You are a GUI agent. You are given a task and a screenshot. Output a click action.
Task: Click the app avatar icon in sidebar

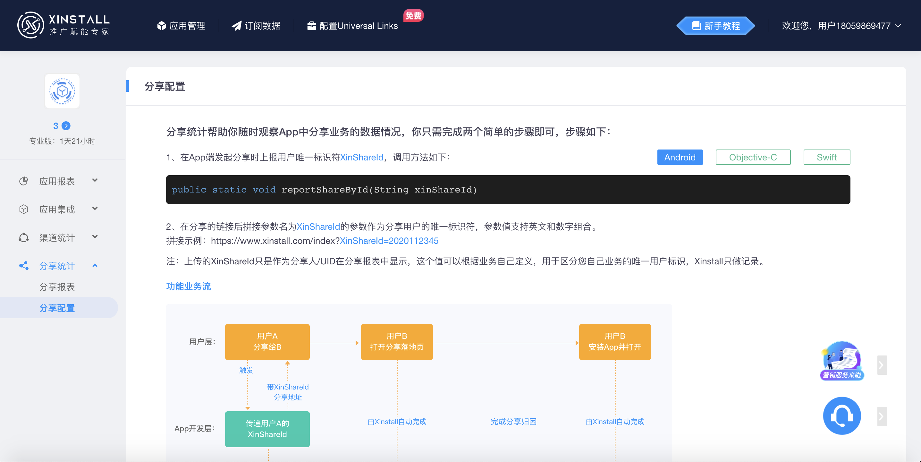62,91
